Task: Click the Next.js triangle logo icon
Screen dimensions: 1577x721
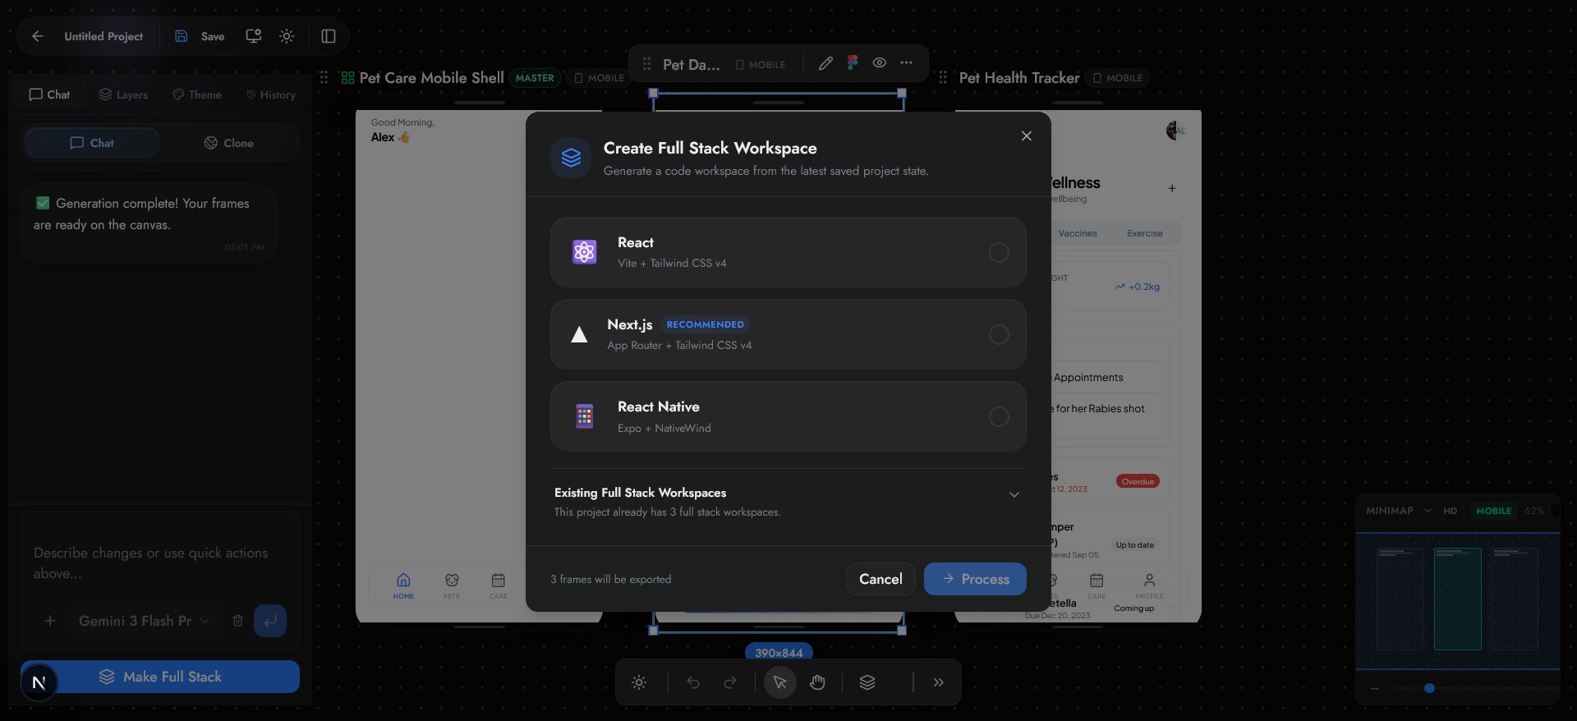Action: pos(579,334)
